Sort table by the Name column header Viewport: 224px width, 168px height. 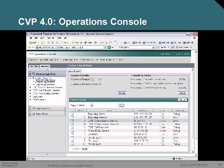coord(110,110)
